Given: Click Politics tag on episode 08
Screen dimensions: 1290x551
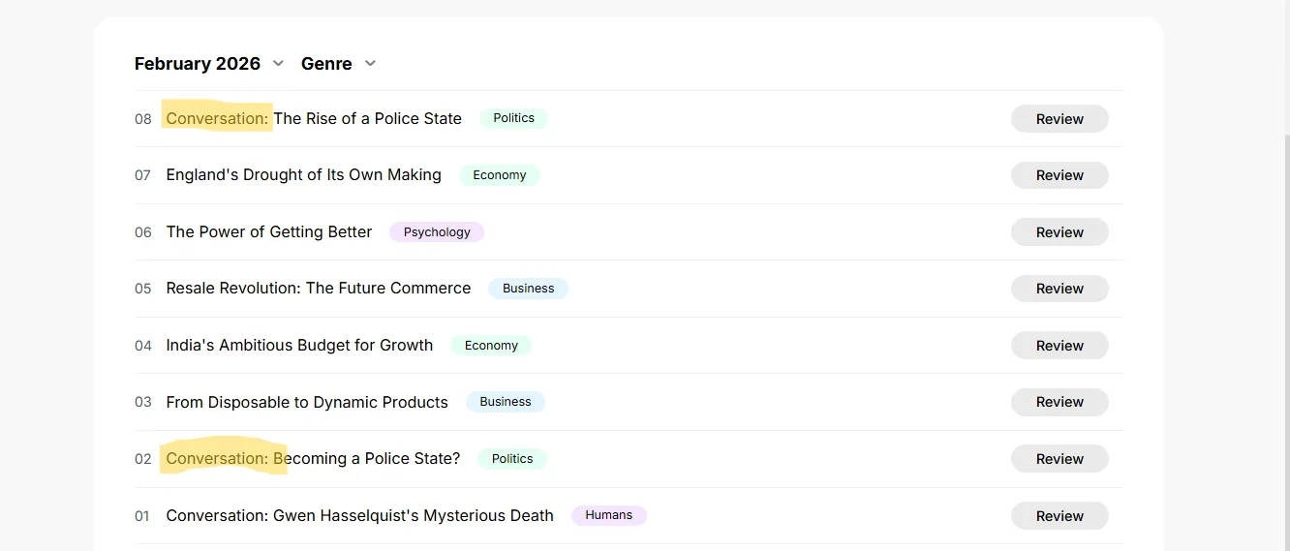Looking at the screenshot, I should [513, 118].
